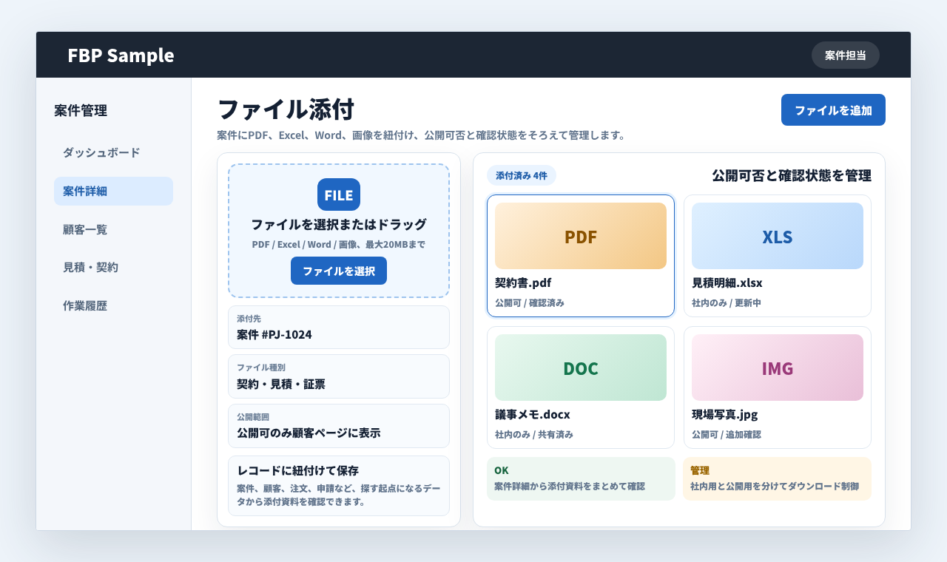Click the 社内のみ / 更新中 status text
The height and width of the screenshot is (562, 947).
point(727,303)
